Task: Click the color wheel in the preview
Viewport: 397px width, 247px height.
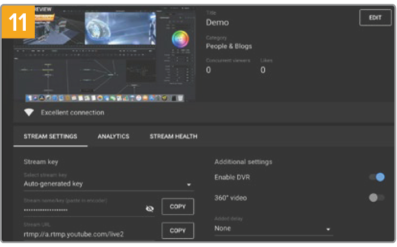Action: tap(181, 40)
